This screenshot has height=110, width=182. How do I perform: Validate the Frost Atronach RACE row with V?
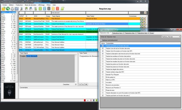141,19
